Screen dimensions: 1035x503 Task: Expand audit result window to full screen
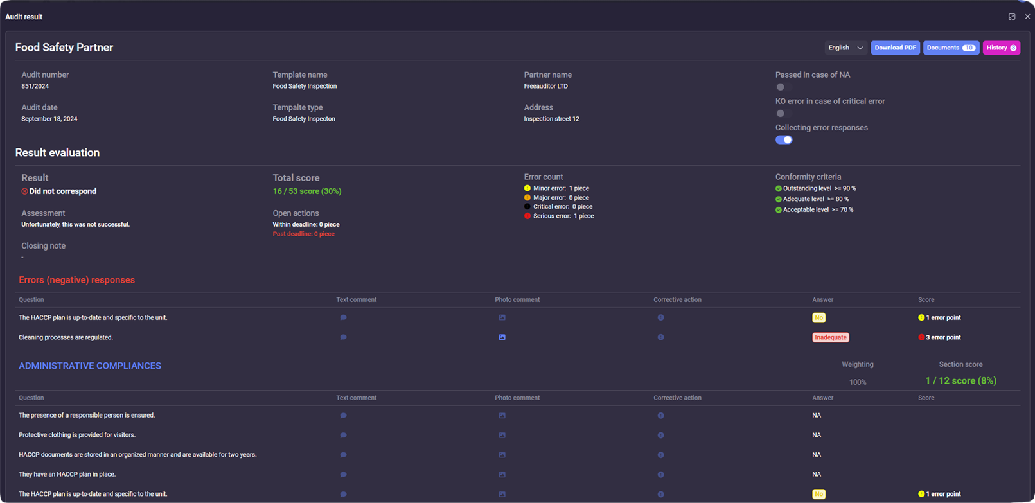pyautogui.click(x=1012, y=17)
